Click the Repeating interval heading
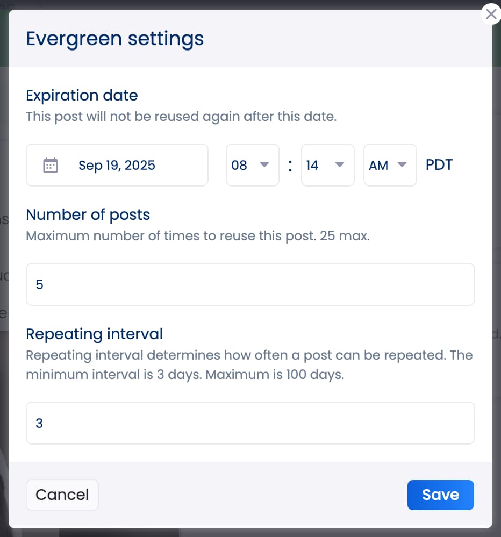This screenshot has width=501, height=537. (94, 334)
